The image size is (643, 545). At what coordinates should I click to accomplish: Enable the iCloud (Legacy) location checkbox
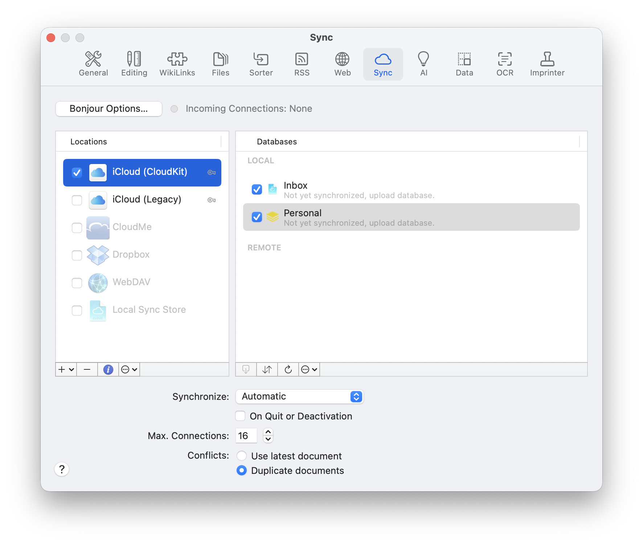(x=77, y=200)
